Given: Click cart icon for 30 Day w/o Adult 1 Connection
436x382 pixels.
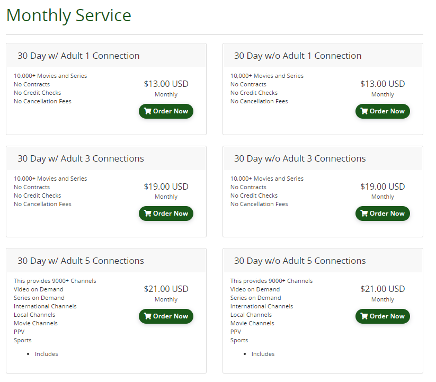Looking at the screenshot, I should pyautogui.click(x=364, y=111).
